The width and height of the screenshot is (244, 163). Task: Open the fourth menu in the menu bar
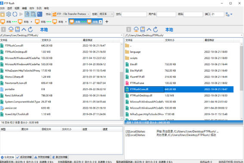[24, 8]
